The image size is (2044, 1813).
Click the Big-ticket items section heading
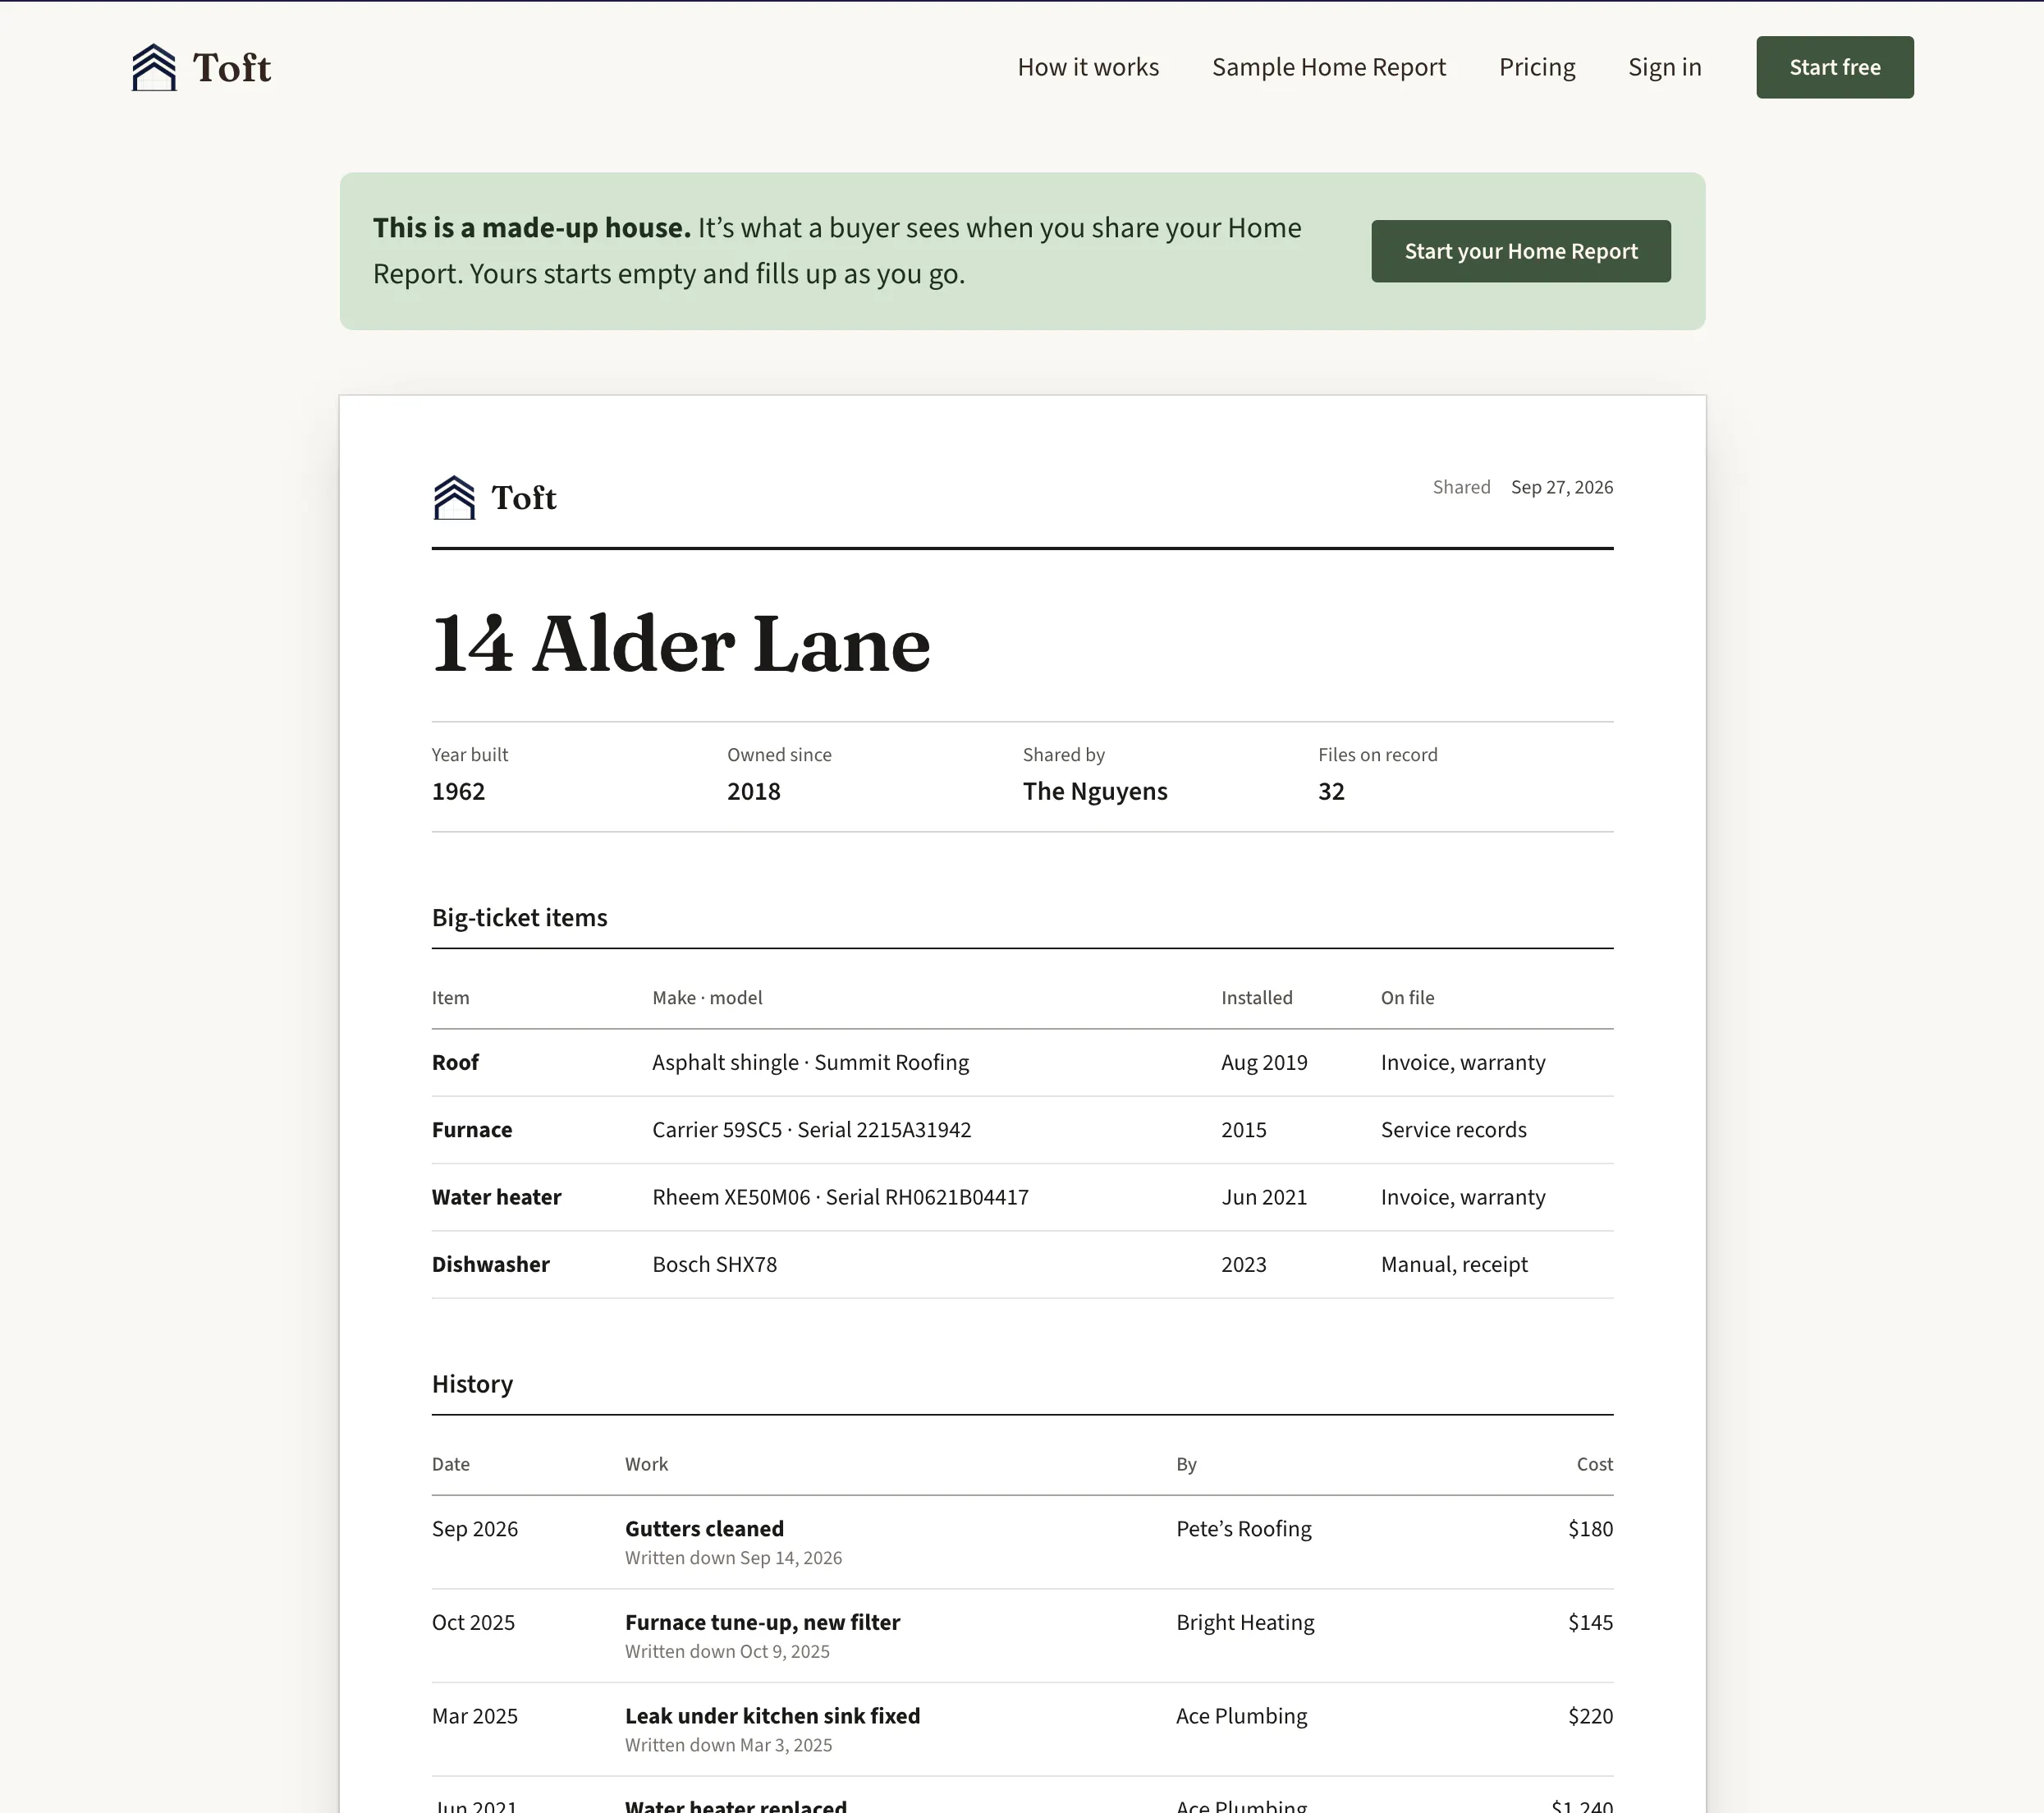tap(519, 917)
